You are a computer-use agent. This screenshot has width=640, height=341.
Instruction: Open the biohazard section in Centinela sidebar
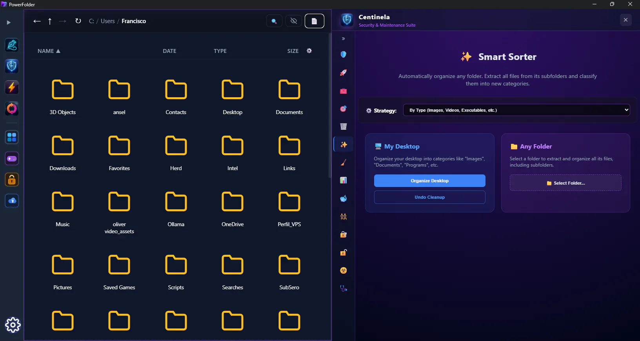[x=344, y=270]
